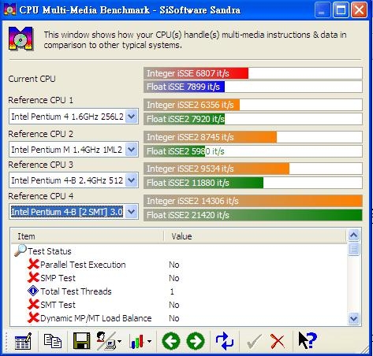Click the Test Status magnifier icon
373x356 pixels.
pyautogui.click(x=21, y=250)
